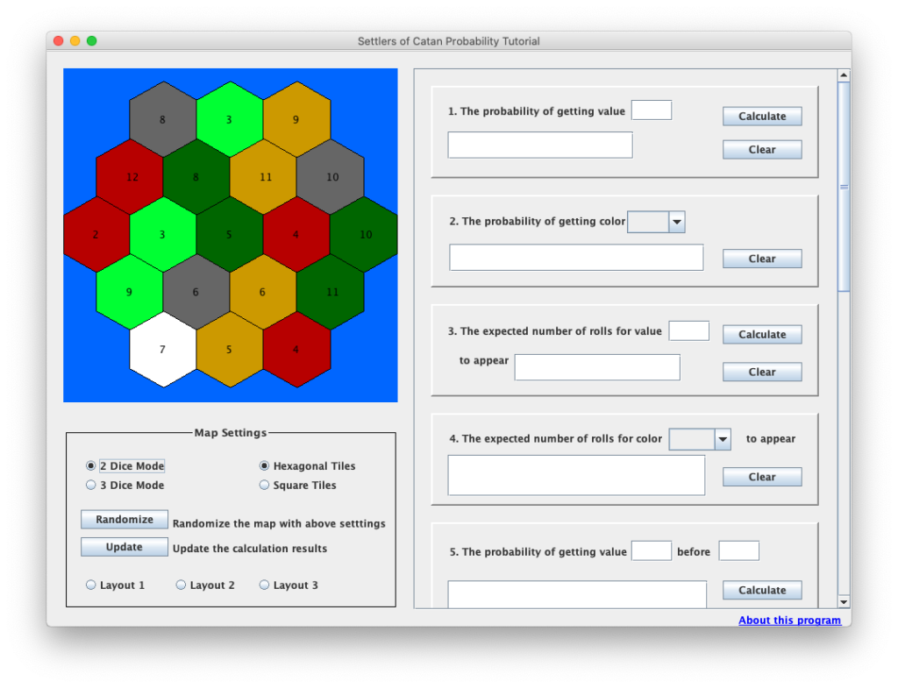
Task: Select the 2 Dice Mode radio button
Action: coord(91,465)
